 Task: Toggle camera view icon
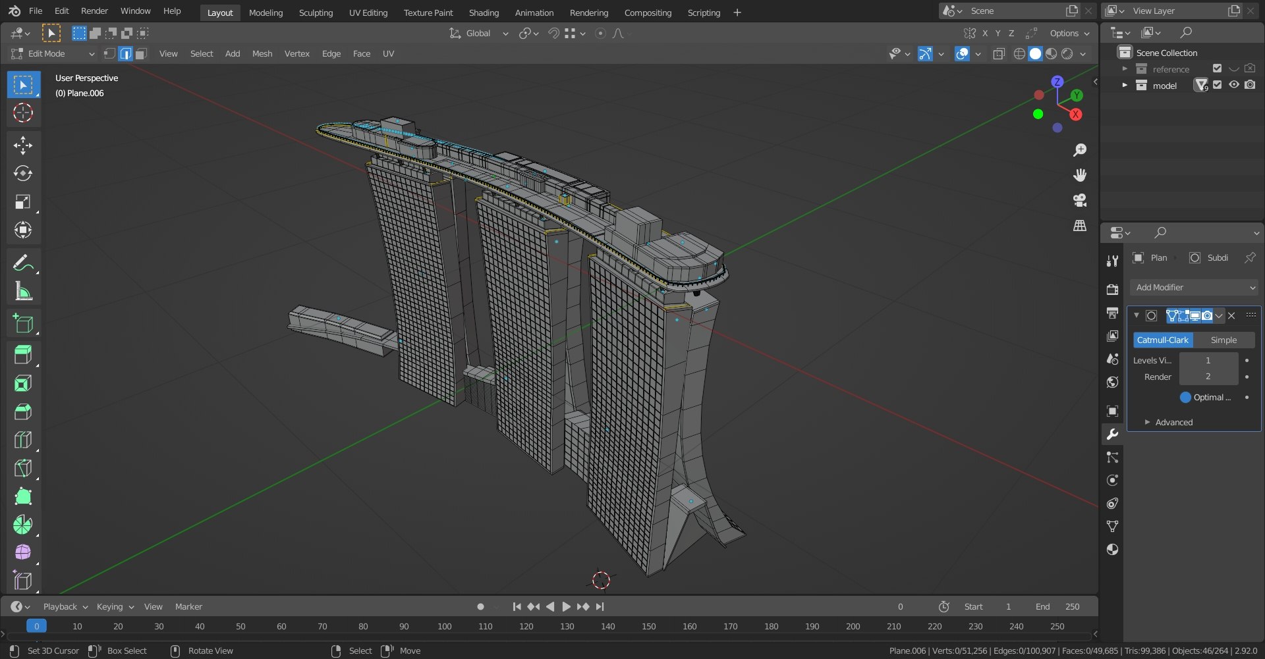(1080, 200)
